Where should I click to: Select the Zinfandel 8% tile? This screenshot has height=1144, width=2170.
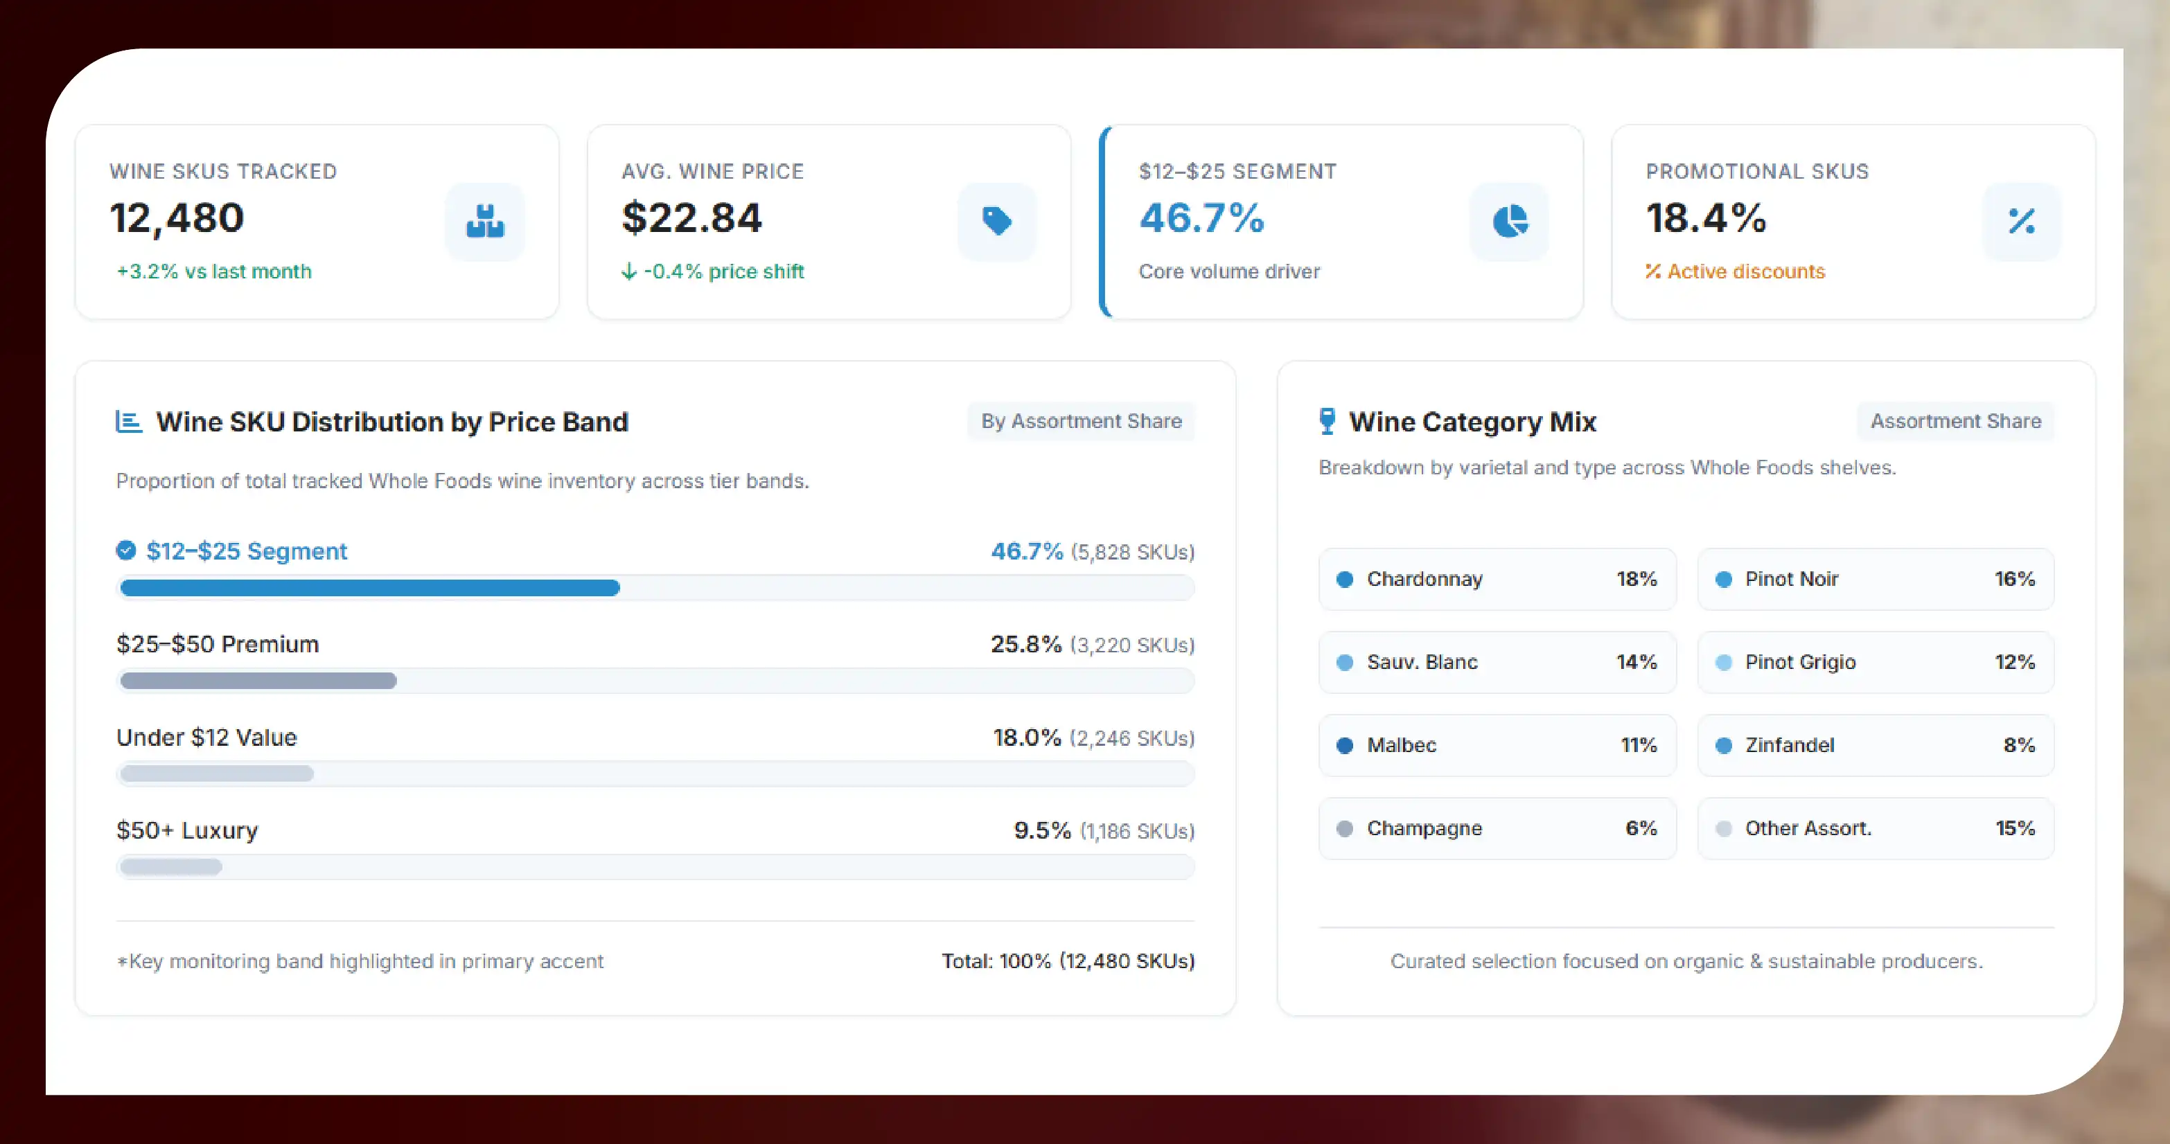coord(1876,745)
